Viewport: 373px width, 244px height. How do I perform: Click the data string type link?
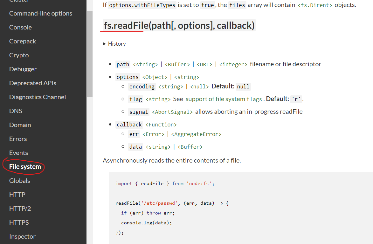(x=158, y=147)
